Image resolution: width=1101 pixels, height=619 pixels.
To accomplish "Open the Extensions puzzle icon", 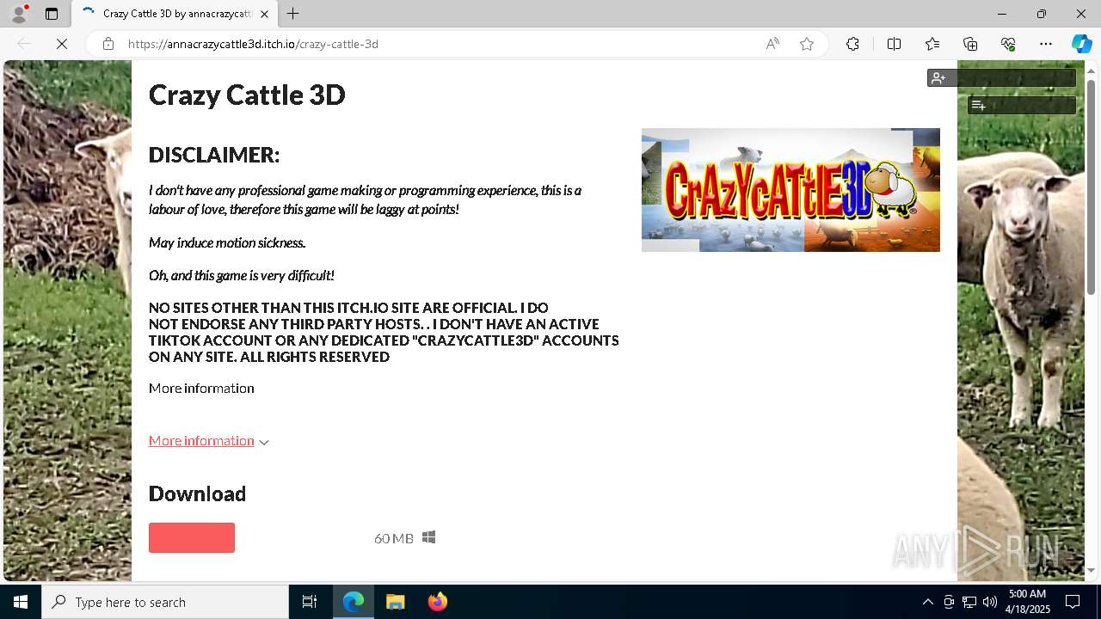I will [852, 44].
